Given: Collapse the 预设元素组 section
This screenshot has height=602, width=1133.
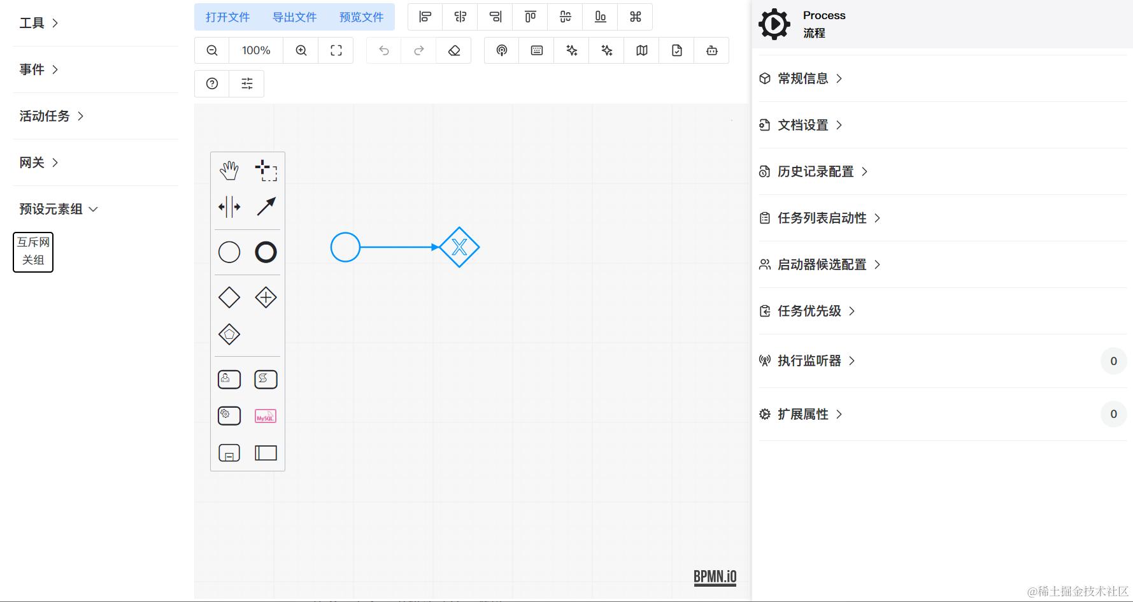Looking at the screenshot, I should click(59, 209).
